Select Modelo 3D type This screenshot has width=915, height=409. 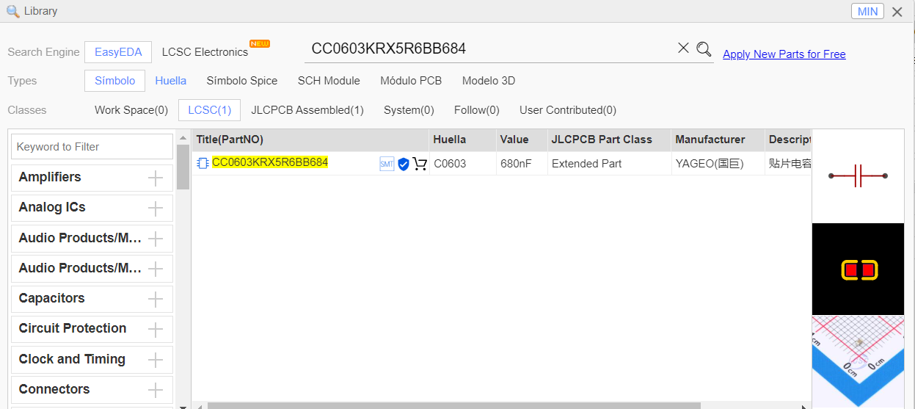[x=489, y=81]
